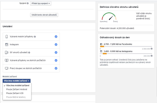This screenshot has width=157, height=103.
Task: Click the Mobilní zařízení label
Action: pyautogui.click(x=10, y=77)
